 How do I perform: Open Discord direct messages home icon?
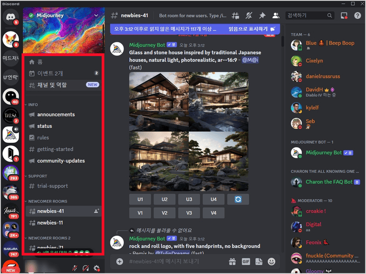point(10,17)
